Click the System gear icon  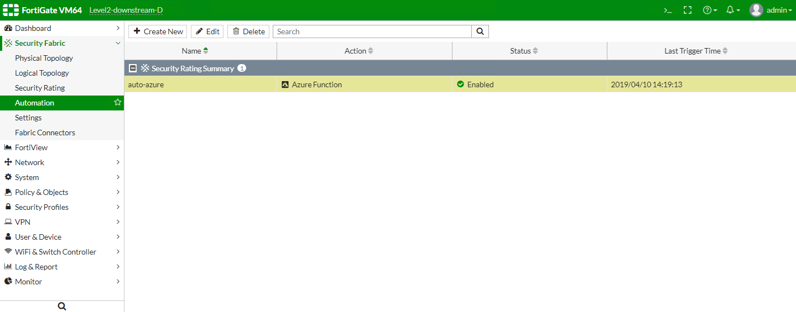[x=8, y=177]
